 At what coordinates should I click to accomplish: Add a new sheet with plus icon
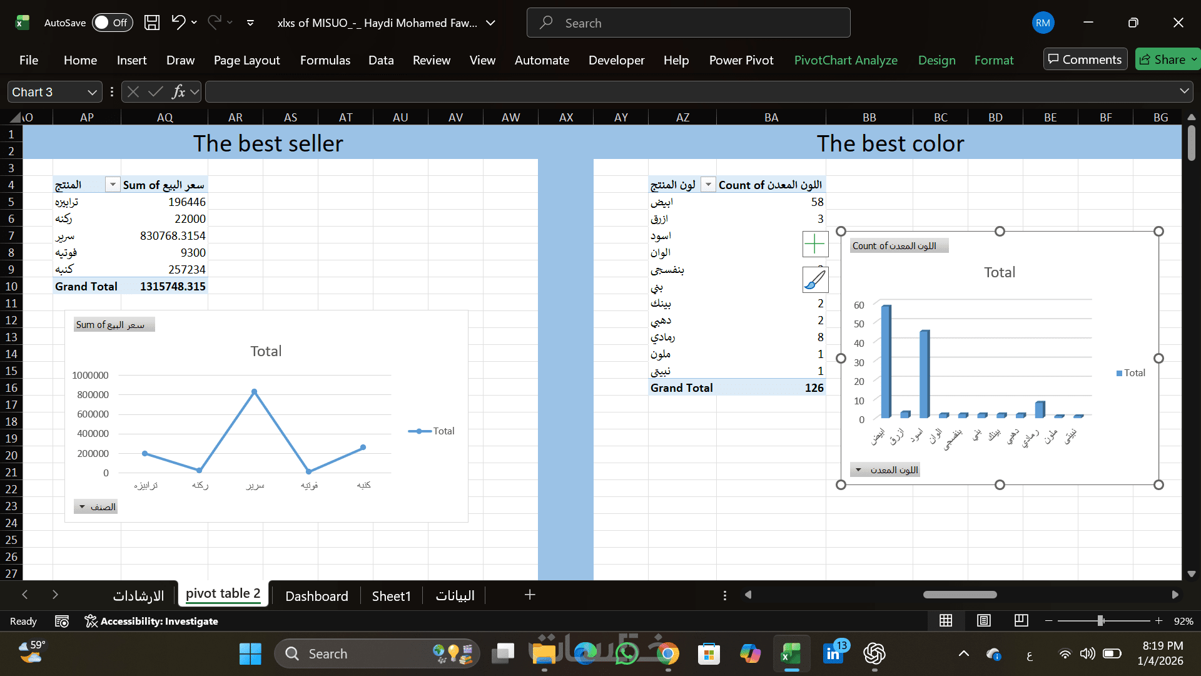click(x=529, y=595)
